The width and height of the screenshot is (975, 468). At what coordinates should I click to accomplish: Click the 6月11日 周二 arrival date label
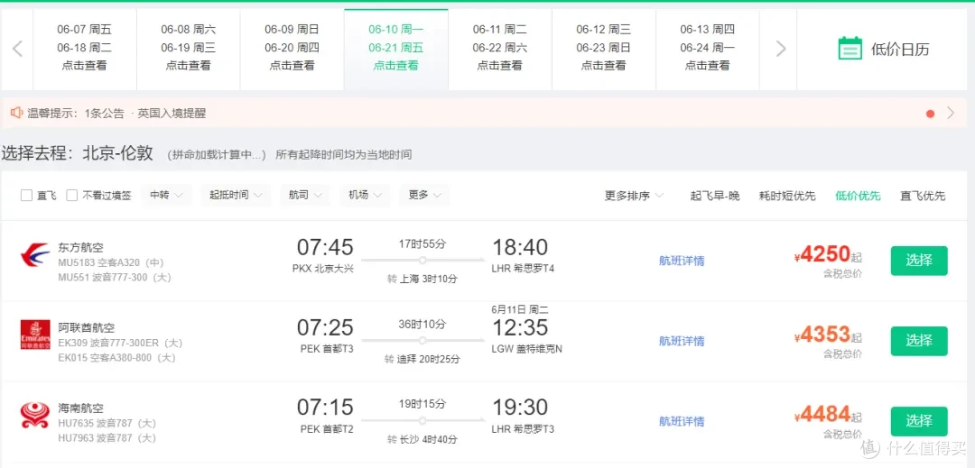tap(520, 309)
